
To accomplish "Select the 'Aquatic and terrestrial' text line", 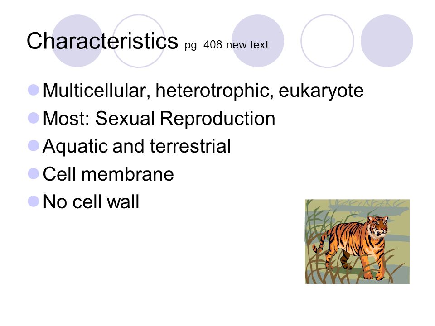I will tap(137, 146).
